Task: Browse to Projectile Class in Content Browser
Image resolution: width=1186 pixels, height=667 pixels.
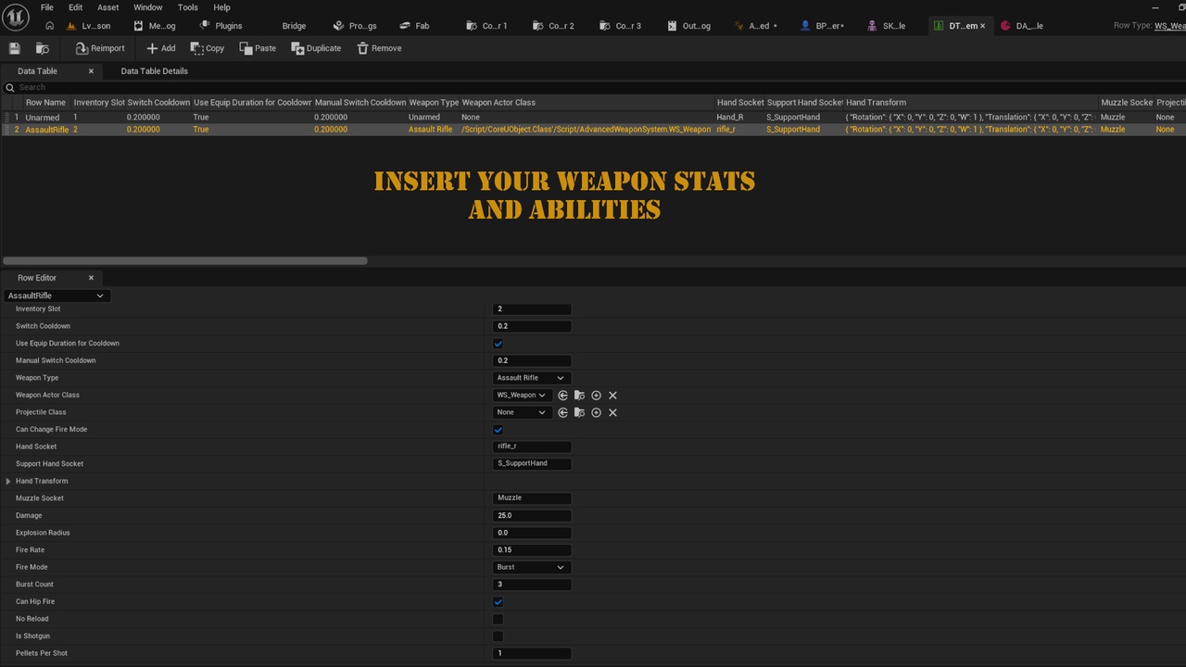Action: (579, 412)
